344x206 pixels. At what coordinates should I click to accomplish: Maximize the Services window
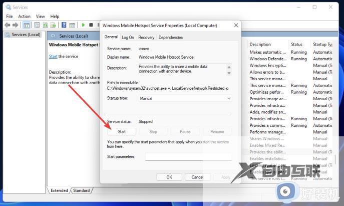[x=314, y=7]
